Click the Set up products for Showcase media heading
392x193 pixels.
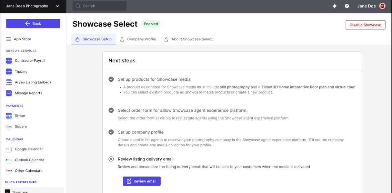[x=154, y=79]
